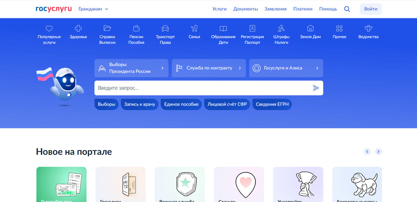Open Выборы Президента России banner chevron
The image size is (417, 202).
162,68
